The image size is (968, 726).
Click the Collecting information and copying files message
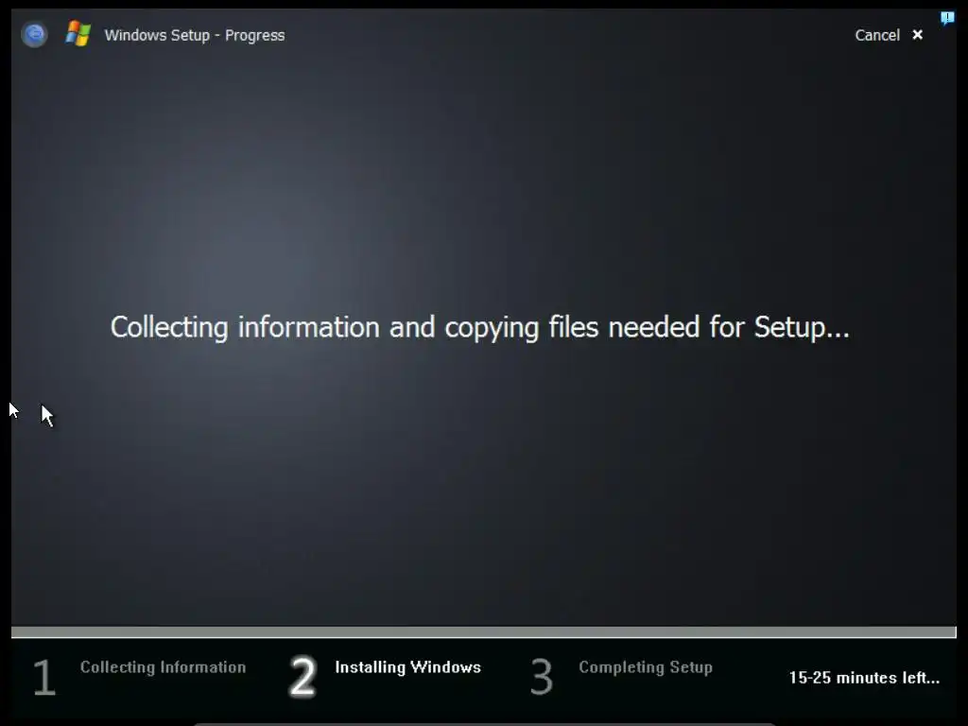click(x=479, y=328)
